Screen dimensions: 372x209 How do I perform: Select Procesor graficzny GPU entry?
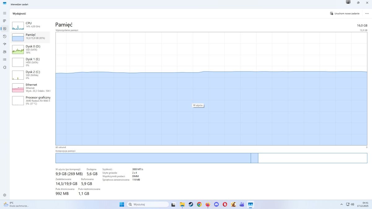30,100
